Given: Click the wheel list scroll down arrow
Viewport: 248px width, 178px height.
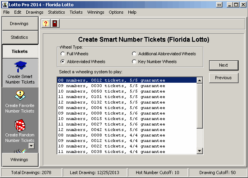Looking at the screenshot, I should click(x=200, y=151).
